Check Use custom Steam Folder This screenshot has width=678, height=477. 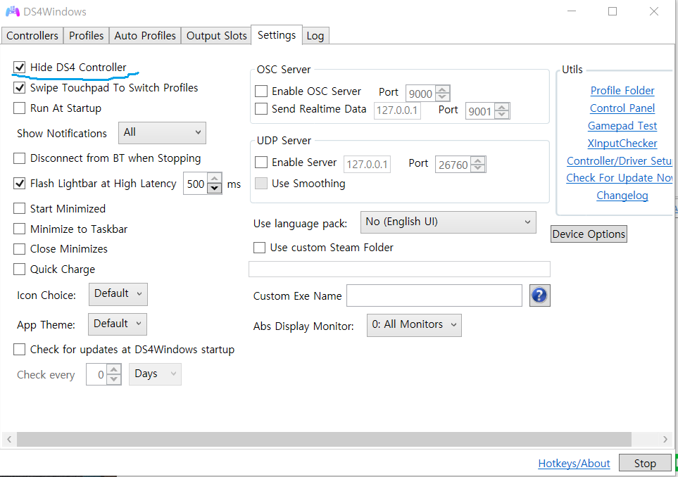click(x=259, y=248)
